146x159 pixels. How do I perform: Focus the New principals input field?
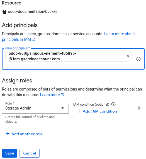pyautogui.click(x=73, y=59)
